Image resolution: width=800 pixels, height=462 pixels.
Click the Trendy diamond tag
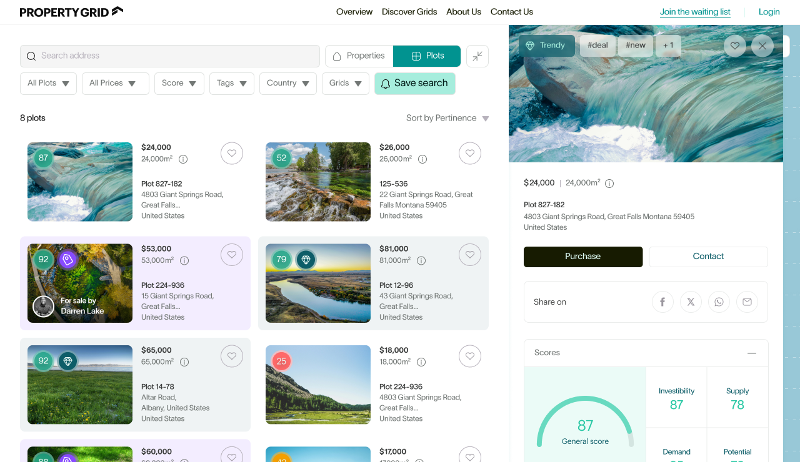click(x=547, y=46)
